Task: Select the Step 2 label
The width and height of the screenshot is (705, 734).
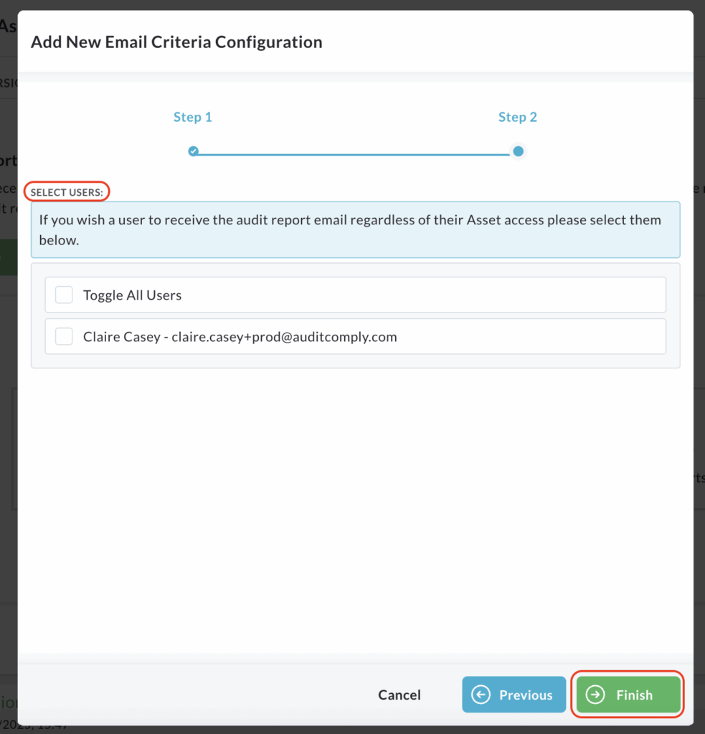Action: 518,117
